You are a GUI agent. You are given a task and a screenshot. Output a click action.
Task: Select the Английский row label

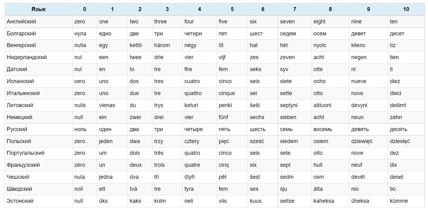click(x=21, y=22)
